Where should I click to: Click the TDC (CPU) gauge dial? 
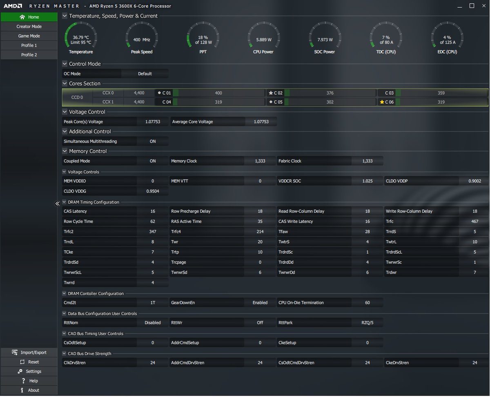[x=386, y=38]
